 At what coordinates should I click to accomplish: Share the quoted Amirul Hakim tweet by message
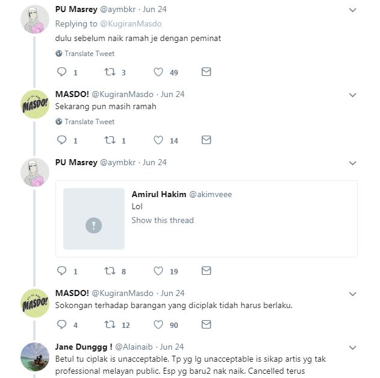pos(206,271)
